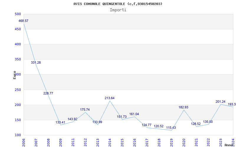Click the 200 y-axis tick label
This screenshot has width=236, height=148.
(18, 105)
